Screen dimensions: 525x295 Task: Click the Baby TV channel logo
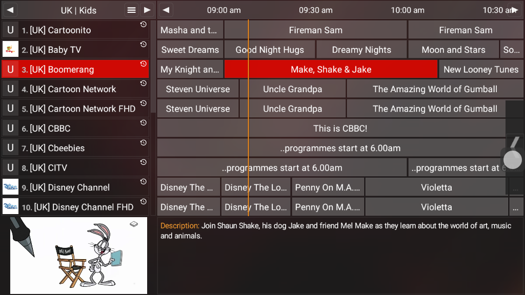pyautogui.click(x=10, y=50)
